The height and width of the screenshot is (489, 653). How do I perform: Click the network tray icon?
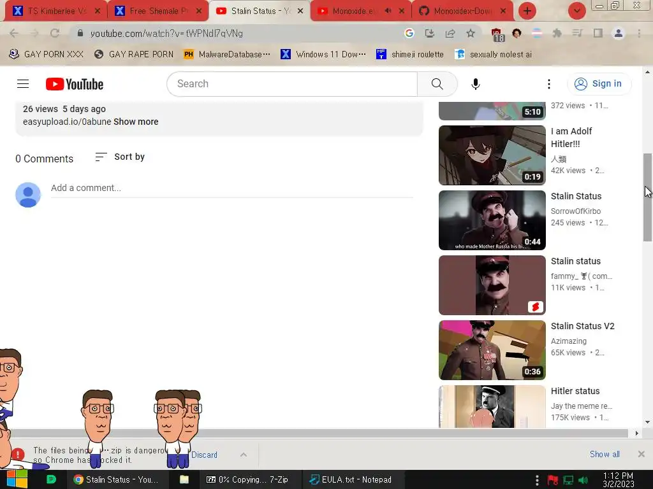coord(568,480)
